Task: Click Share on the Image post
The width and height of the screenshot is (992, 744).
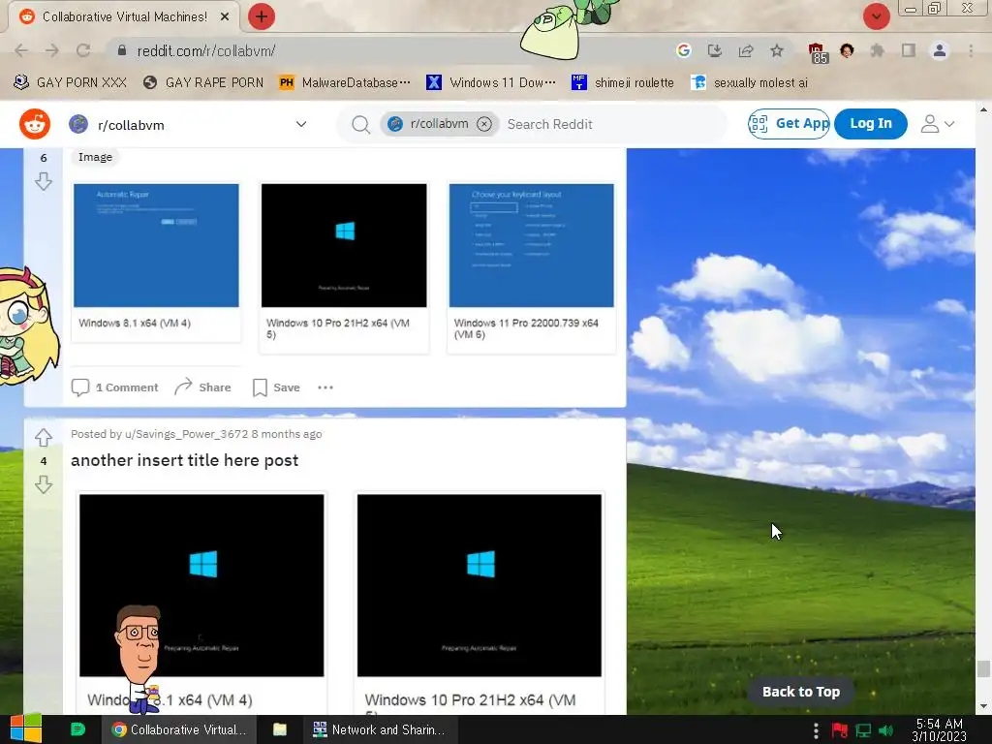Action: [x=202, y=387]
